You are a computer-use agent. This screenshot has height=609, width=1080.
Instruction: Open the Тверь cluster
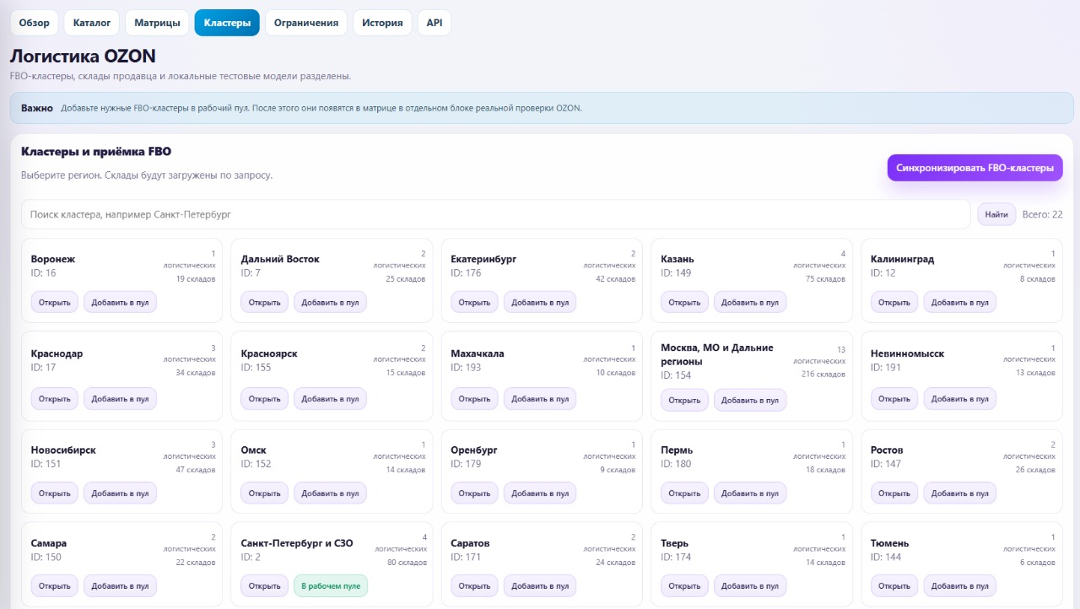click(685, 586)
